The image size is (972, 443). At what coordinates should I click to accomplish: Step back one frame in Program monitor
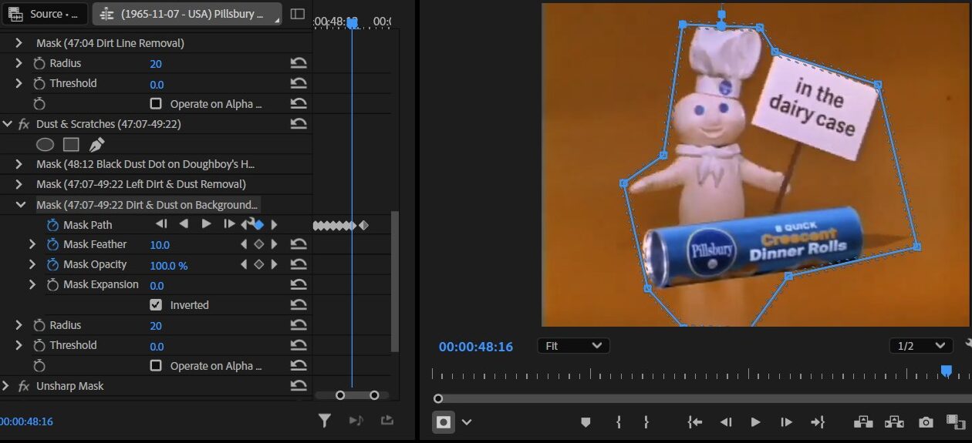tap(726, 422)
